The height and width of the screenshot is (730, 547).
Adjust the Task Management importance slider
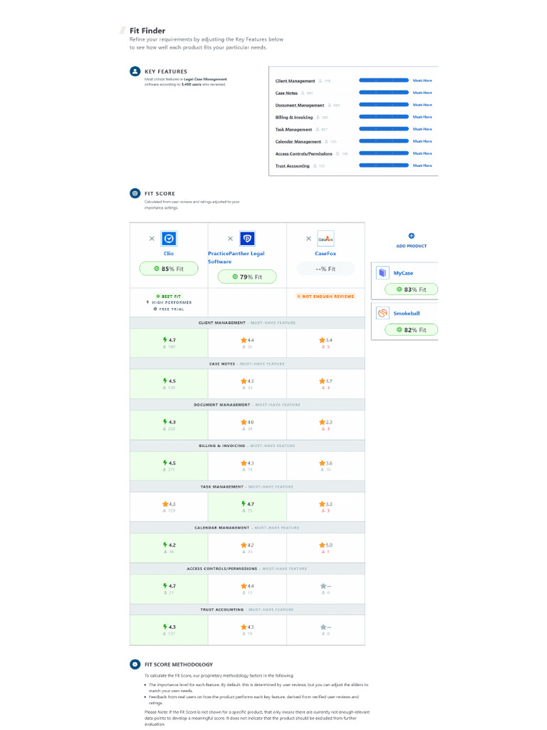[x=384, y=129]
